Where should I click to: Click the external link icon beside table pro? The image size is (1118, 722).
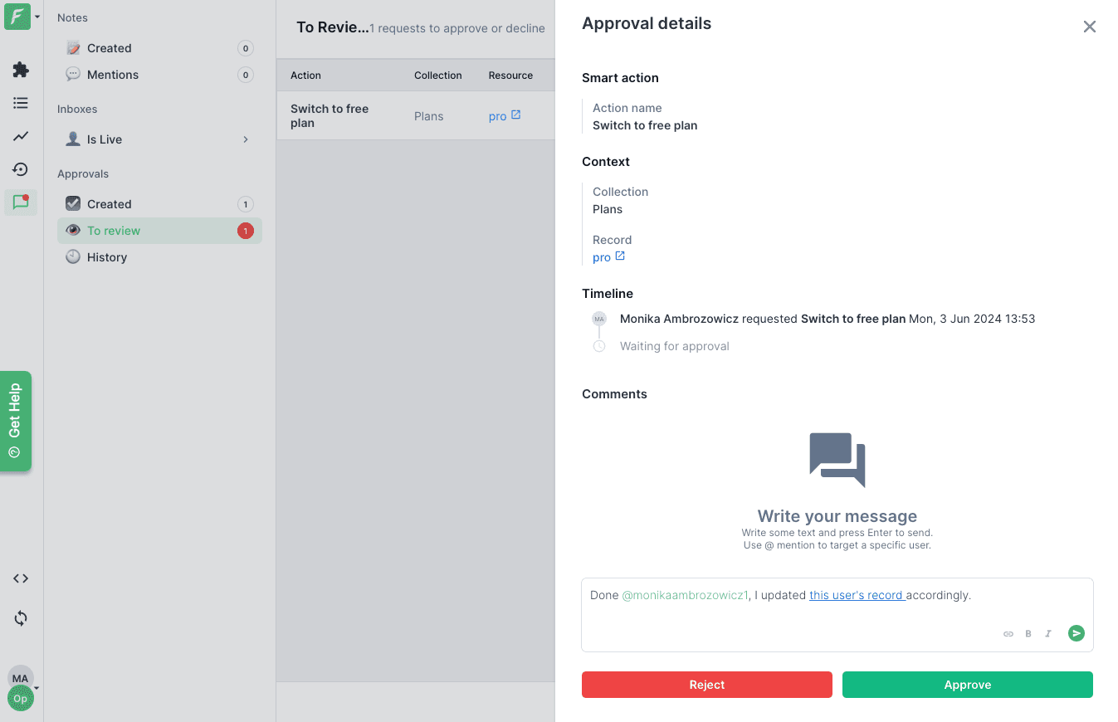[515, 115]
